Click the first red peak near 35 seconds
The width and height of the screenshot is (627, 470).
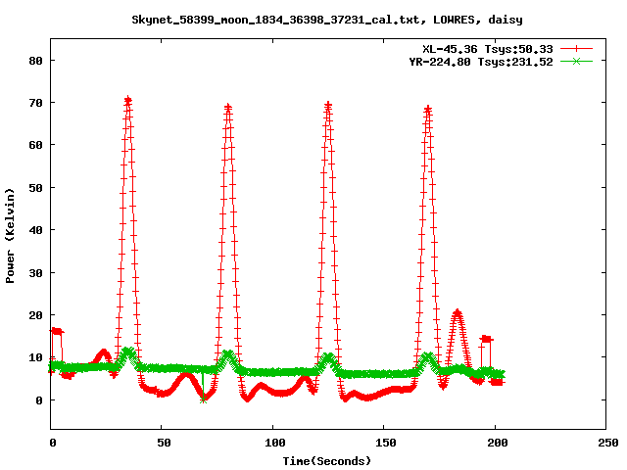tap(128, 101)
